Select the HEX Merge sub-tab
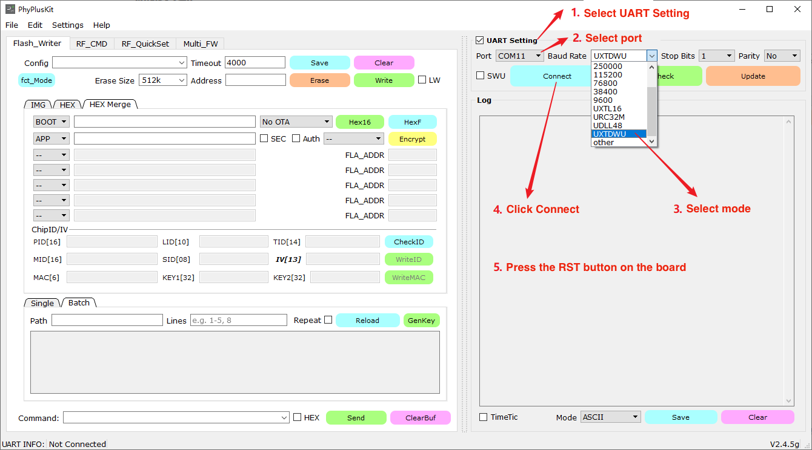 (110, 104)
